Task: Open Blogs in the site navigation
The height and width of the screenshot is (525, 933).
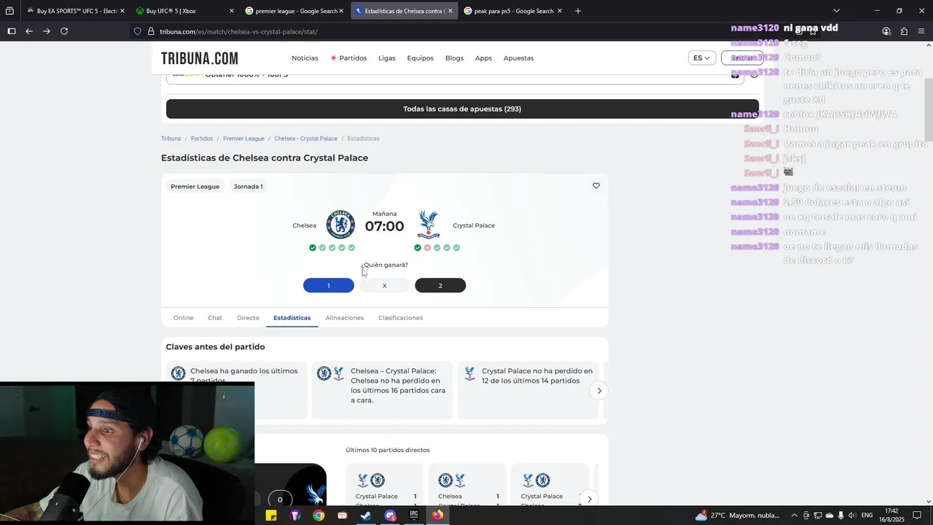Action: 455,58
